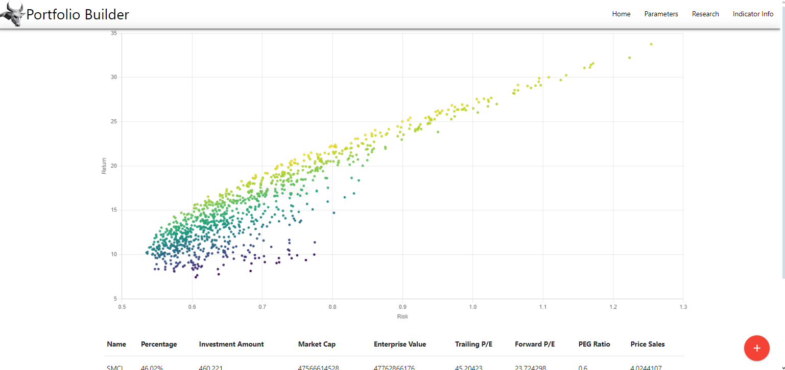Click the Percentage column header
Viewport: 785px width, 370px height.
point(159,344)
